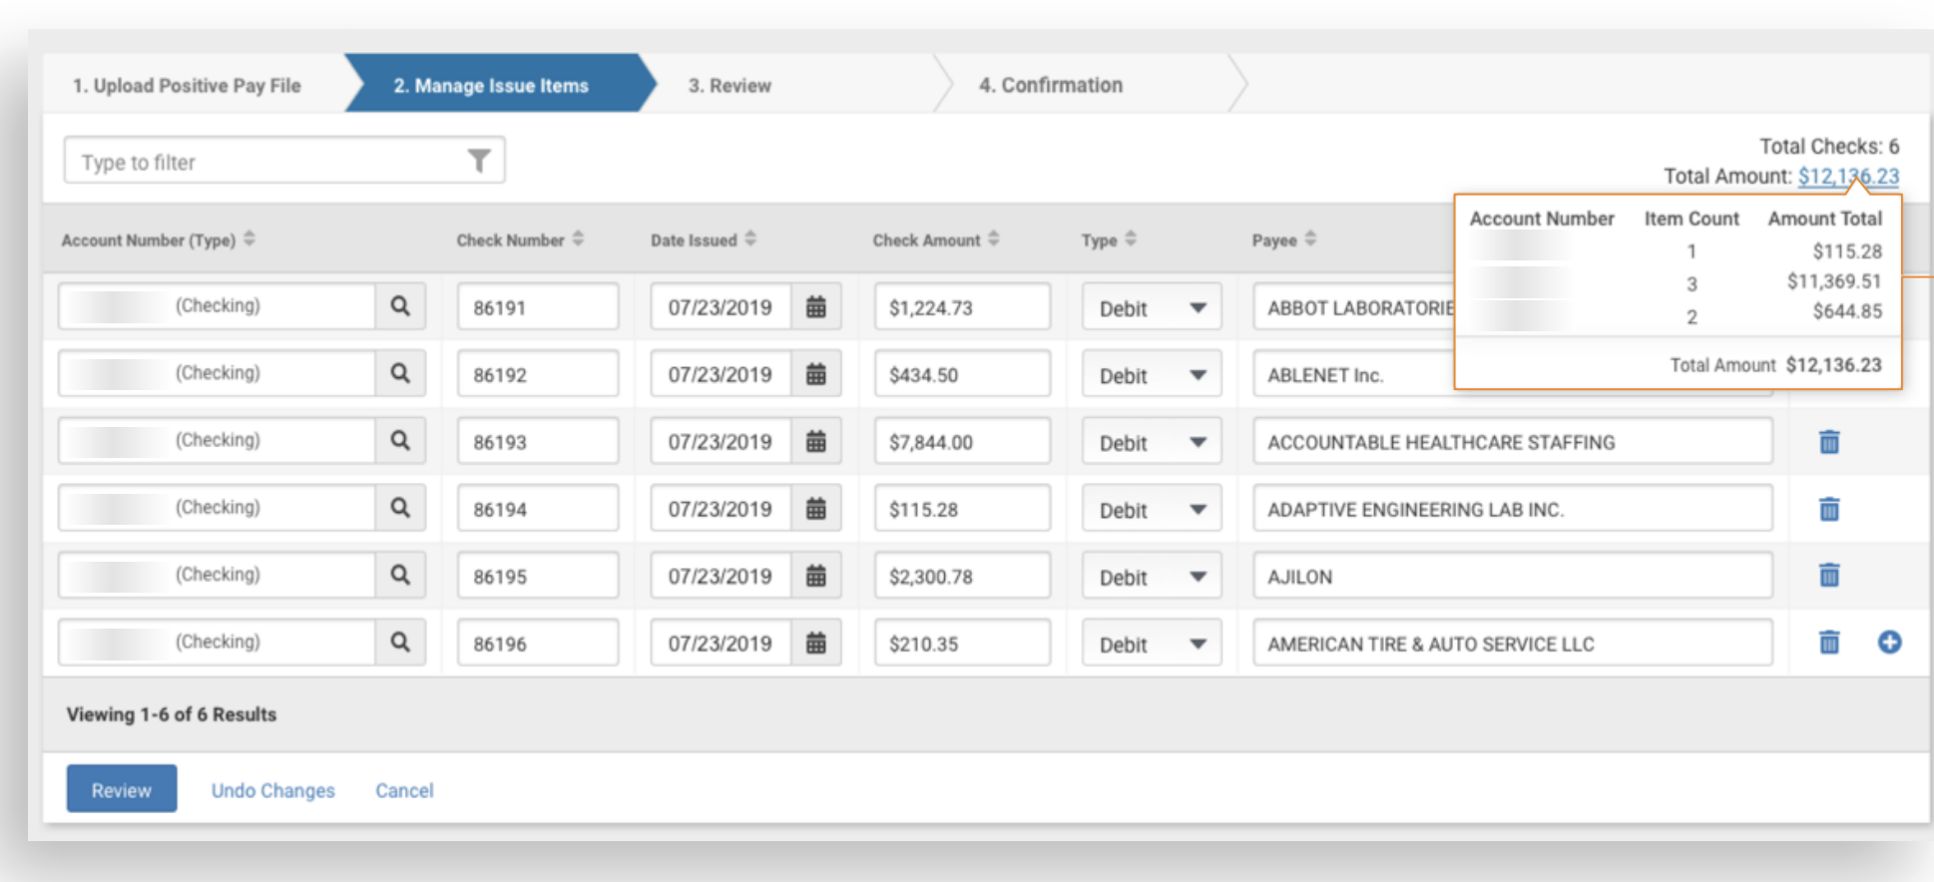Expand Type dropdown for check 86191
Image resolution: width=1934 pixels, height=882 pixels.
pyautogui.click(x=1152, y=308)
